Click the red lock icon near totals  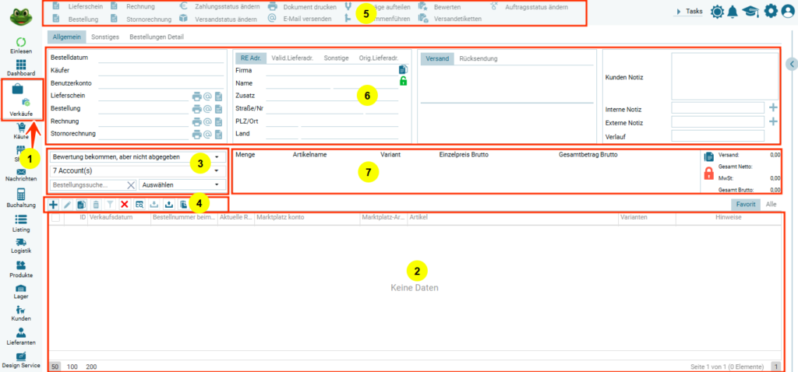click(709, 174)
